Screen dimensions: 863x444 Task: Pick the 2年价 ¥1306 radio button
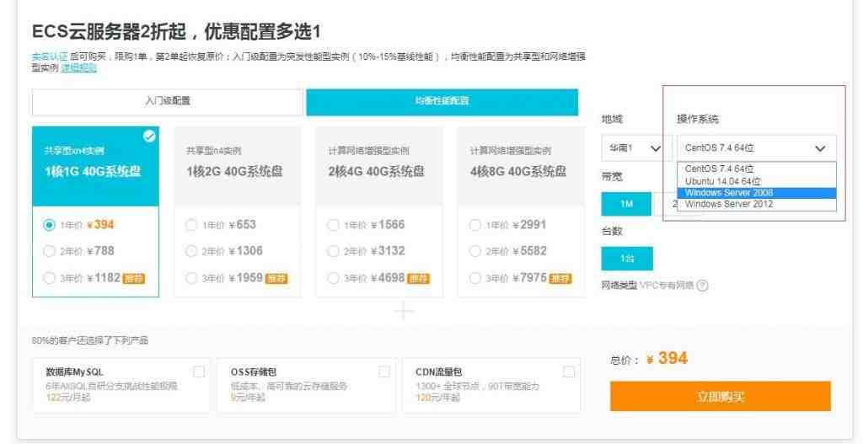pos(191,251)
